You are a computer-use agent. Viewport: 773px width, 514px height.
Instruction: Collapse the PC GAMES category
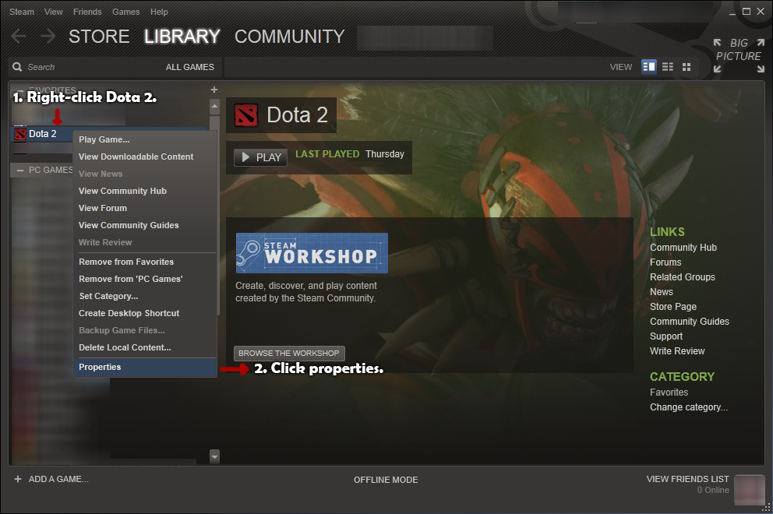click(x=20, y=170)
